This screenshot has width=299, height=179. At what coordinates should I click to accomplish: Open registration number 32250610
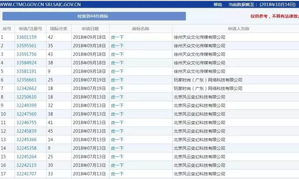(x=26, y=97)
